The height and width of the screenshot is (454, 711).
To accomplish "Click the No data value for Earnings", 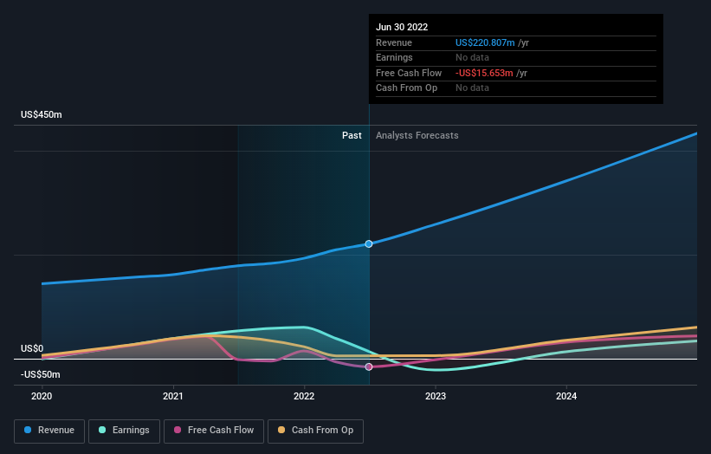I will click(x=472, y=57).
